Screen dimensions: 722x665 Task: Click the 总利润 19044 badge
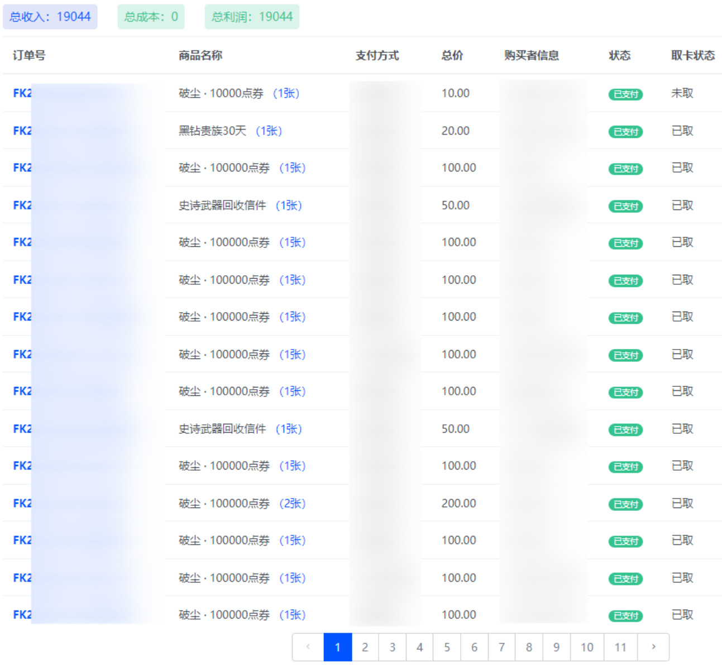point(252,17)
